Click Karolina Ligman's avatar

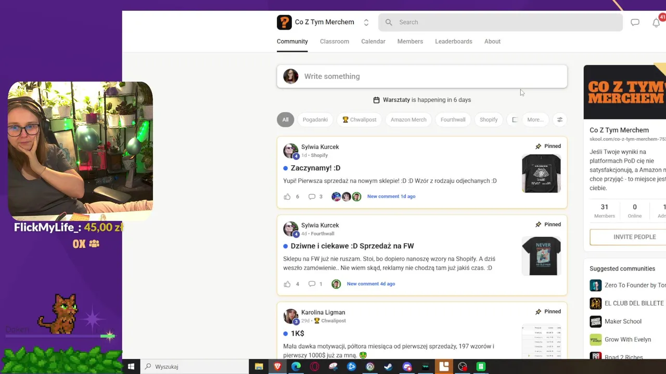coord(290,316)
